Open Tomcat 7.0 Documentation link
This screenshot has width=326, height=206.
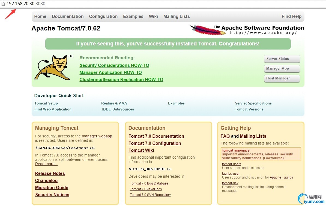tap(156, 136)
